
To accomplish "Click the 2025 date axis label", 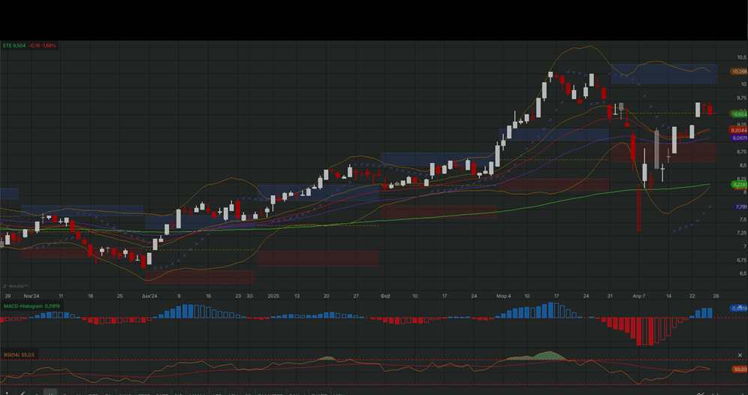I will tap(273, 296).
